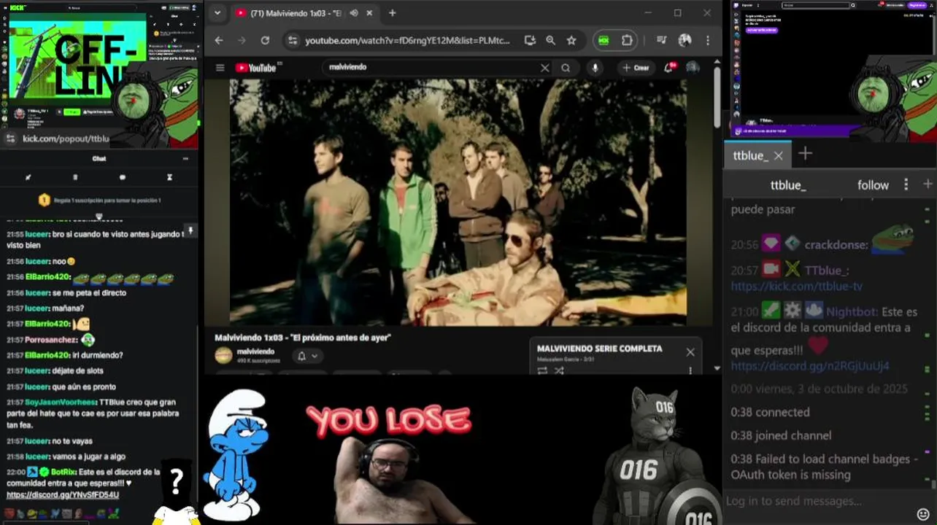Viewport: 937px width, 525px height.
Task: Toggle playlist shuffle button
Action: 559,370
